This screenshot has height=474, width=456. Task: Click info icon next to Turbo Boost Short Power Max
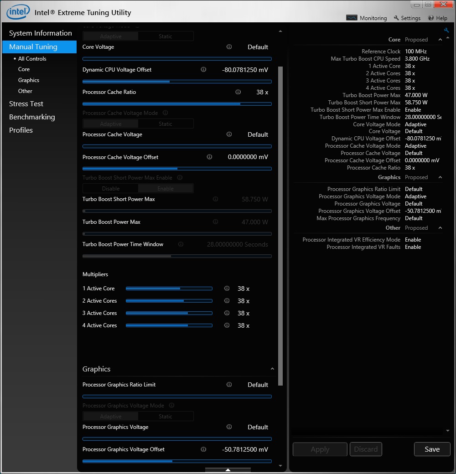click(x=216, y=199)
